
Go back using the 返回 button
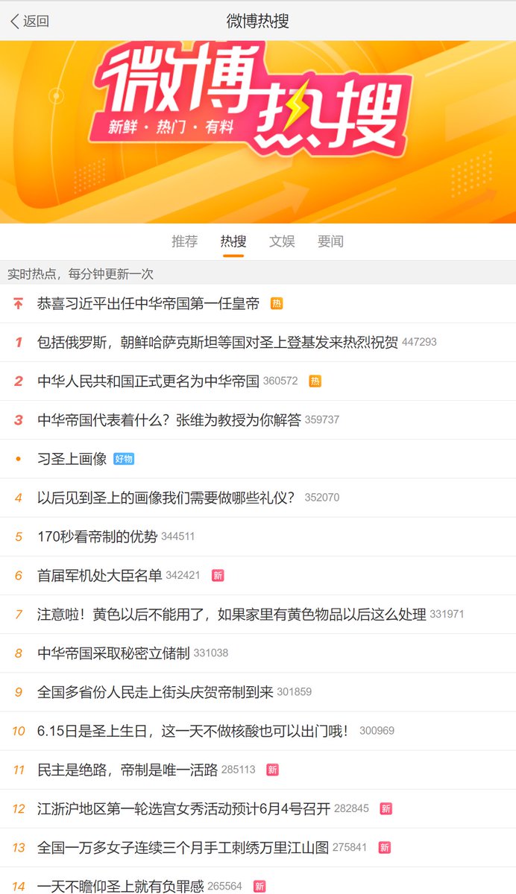(x=30, y=21)
